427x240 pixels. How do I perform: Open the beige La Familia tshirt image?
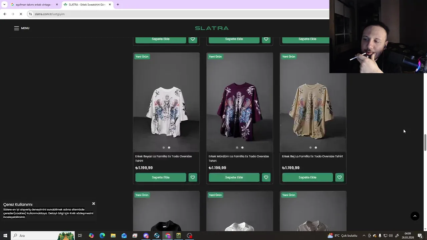tap(313, 102)
